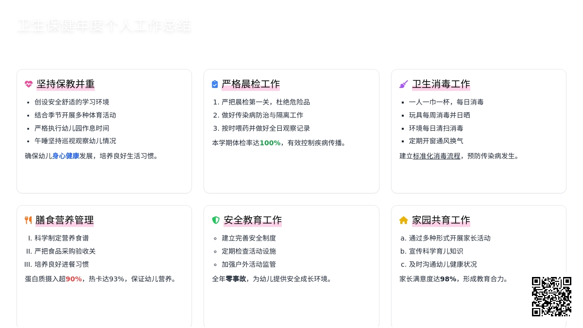
Task: Click the orange utensils icon beside 膳食营养管理
Action: click(28, 220)
